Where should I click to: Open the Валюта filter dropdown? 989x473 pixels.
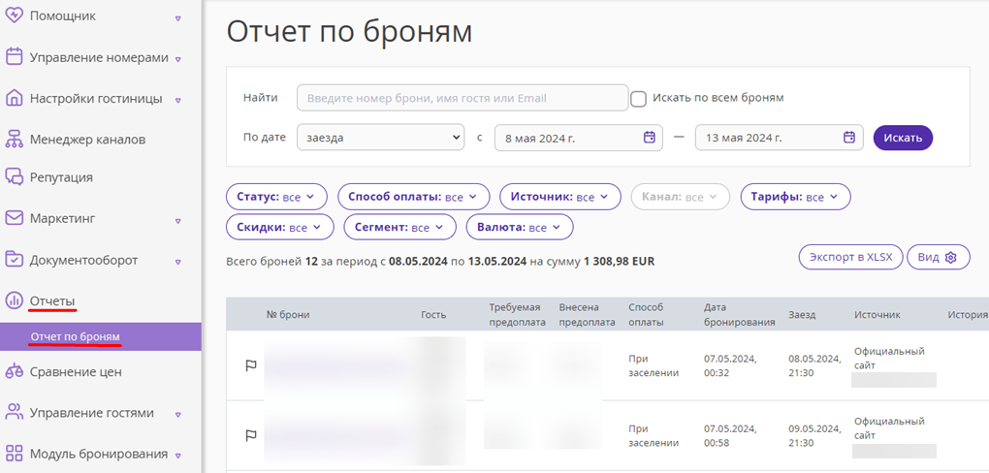(519, 227)
